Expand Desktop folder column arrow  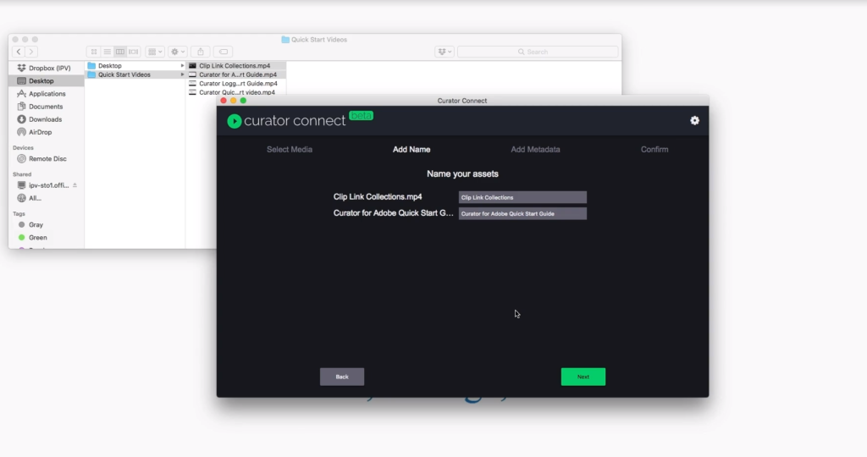(182, 65)
